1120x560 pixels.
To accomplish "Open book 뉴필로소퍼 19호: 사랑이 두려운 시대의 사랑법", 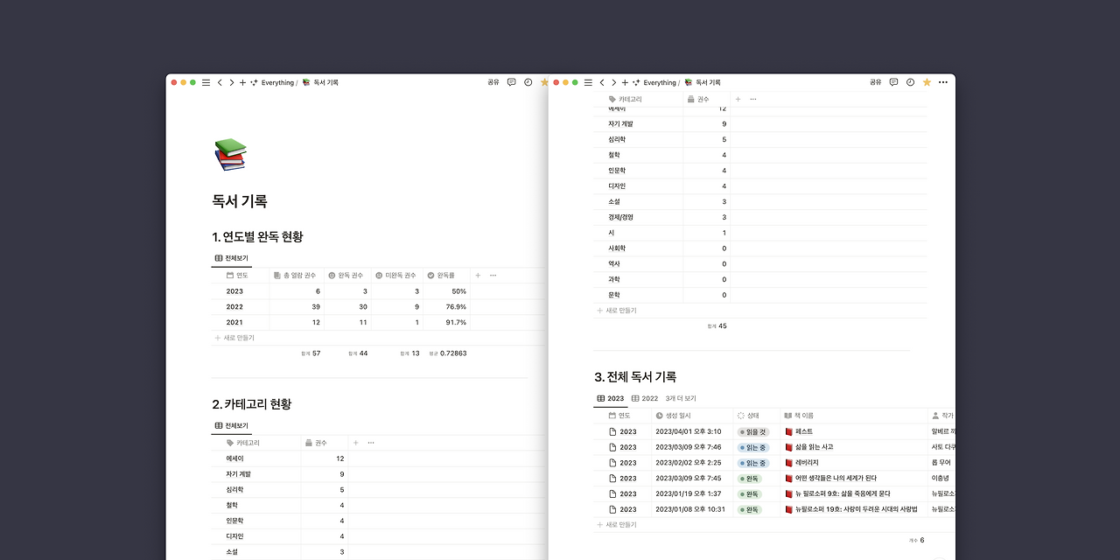I will point(857,509).
